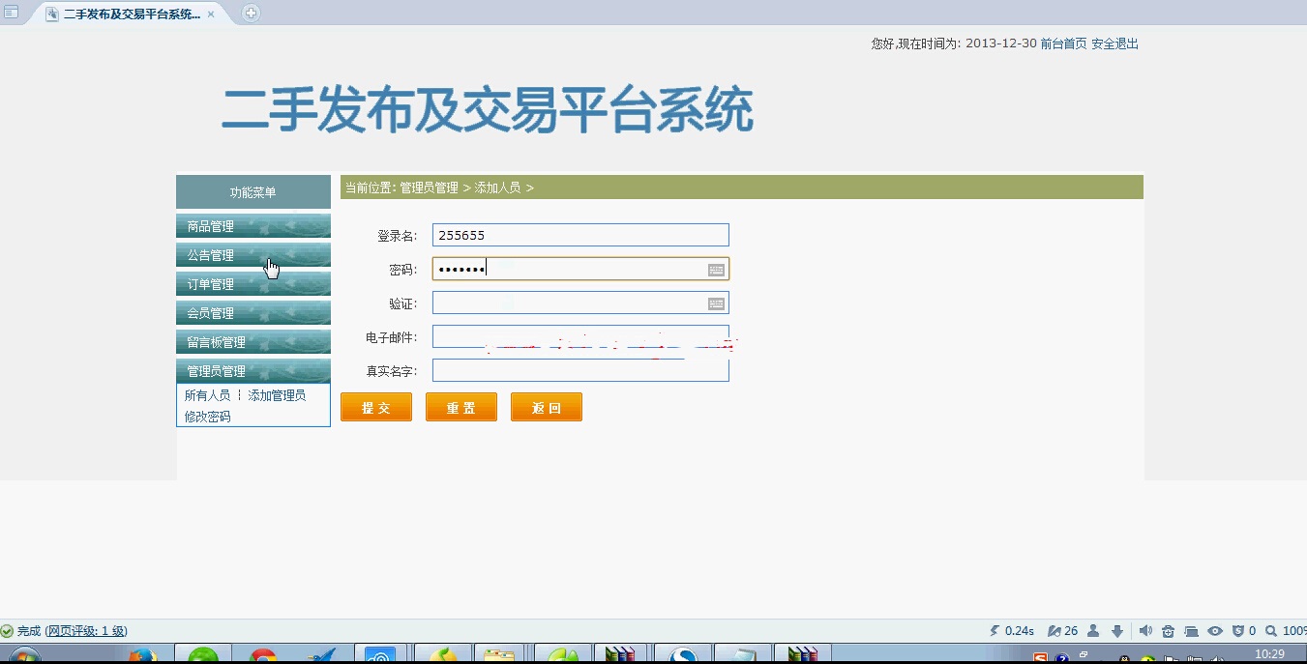The width and height of the screenshot is (1307, 664).
Task: Select the 二手发布及交易平台系统 browser tab
Action: point(130,14)
